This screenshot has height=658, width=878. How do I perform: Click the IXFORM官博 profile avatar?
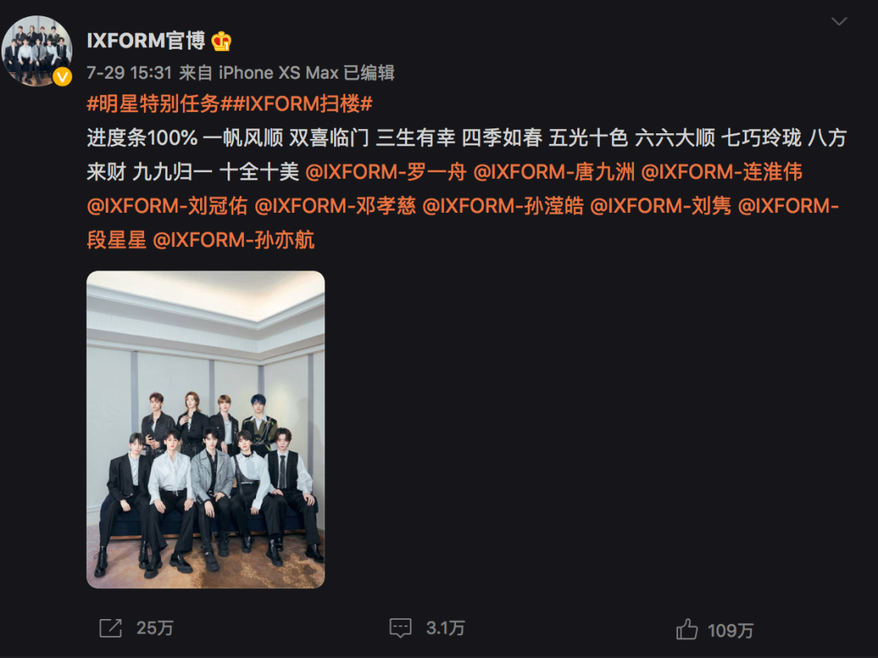pos(37,51)
